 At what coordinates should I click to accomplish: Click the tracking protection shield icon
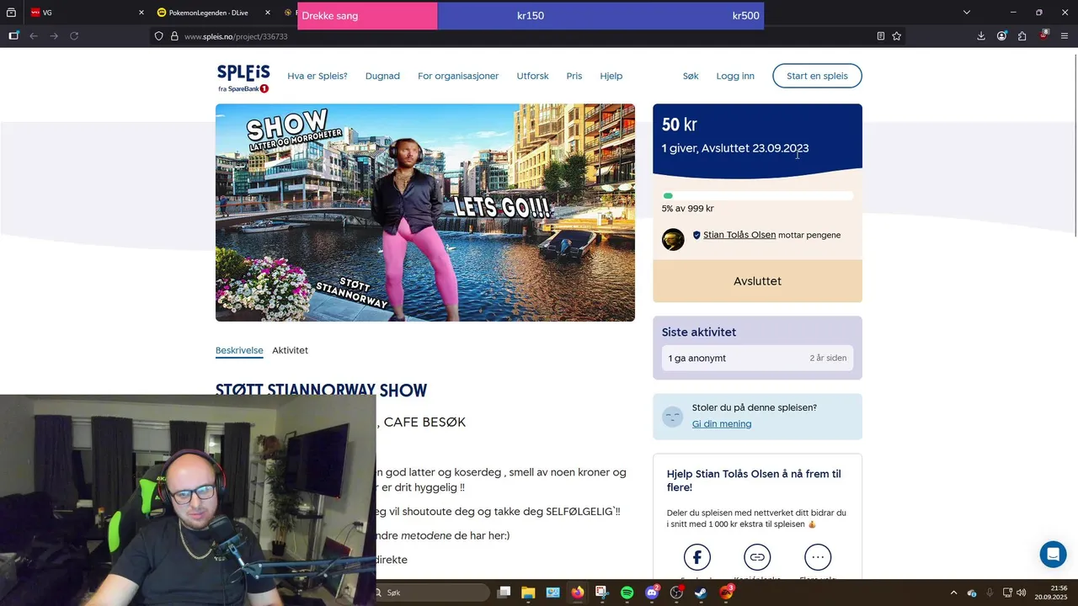click(x=158, y=36)
